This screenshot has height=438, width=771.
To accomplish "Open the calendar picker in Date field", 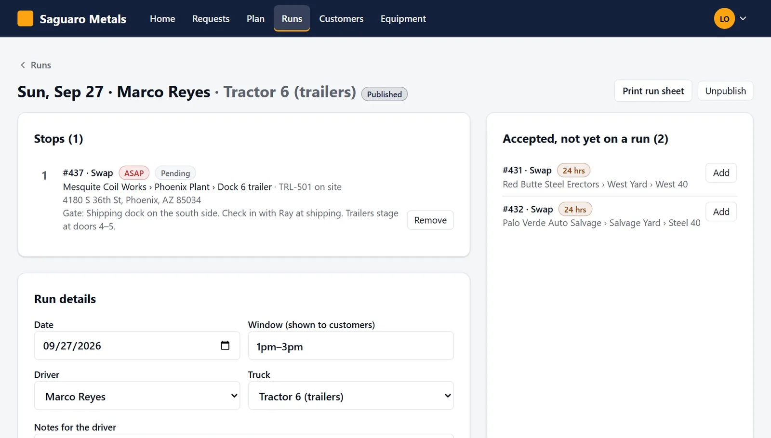I will (225, 345).
